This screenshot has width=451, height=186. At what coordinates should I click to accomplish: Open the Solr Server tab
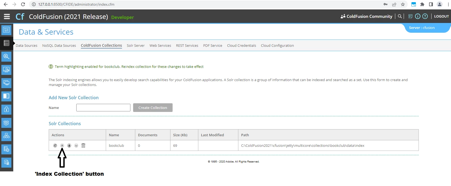[136, 45]
